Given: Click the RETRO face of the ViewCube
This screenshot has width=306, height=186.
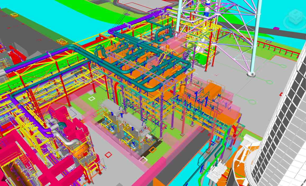Looking at the screenshot, I should pos(299,18).
